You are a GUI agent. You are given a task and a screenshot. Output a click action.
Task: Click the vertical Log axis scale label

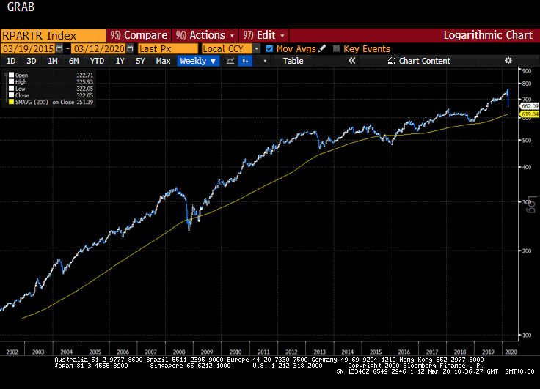click(532, 204)
